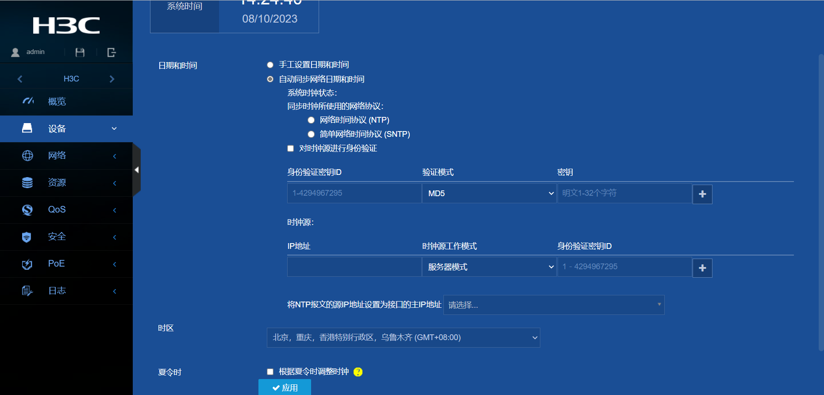Collapse the 设备 menu chevron
The width and height of the screenshot is (824, 395).
coord(114,128)
